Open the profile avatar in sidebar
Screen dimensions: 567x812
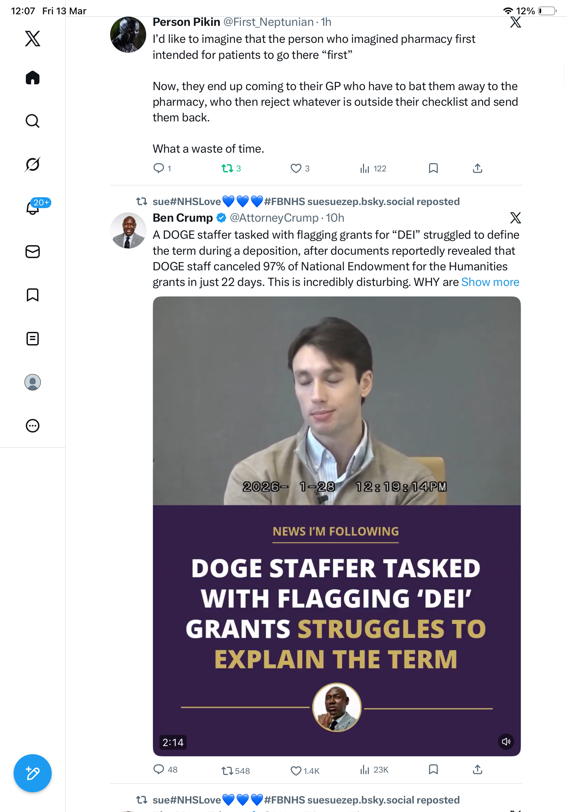click(x=33, y=382)
